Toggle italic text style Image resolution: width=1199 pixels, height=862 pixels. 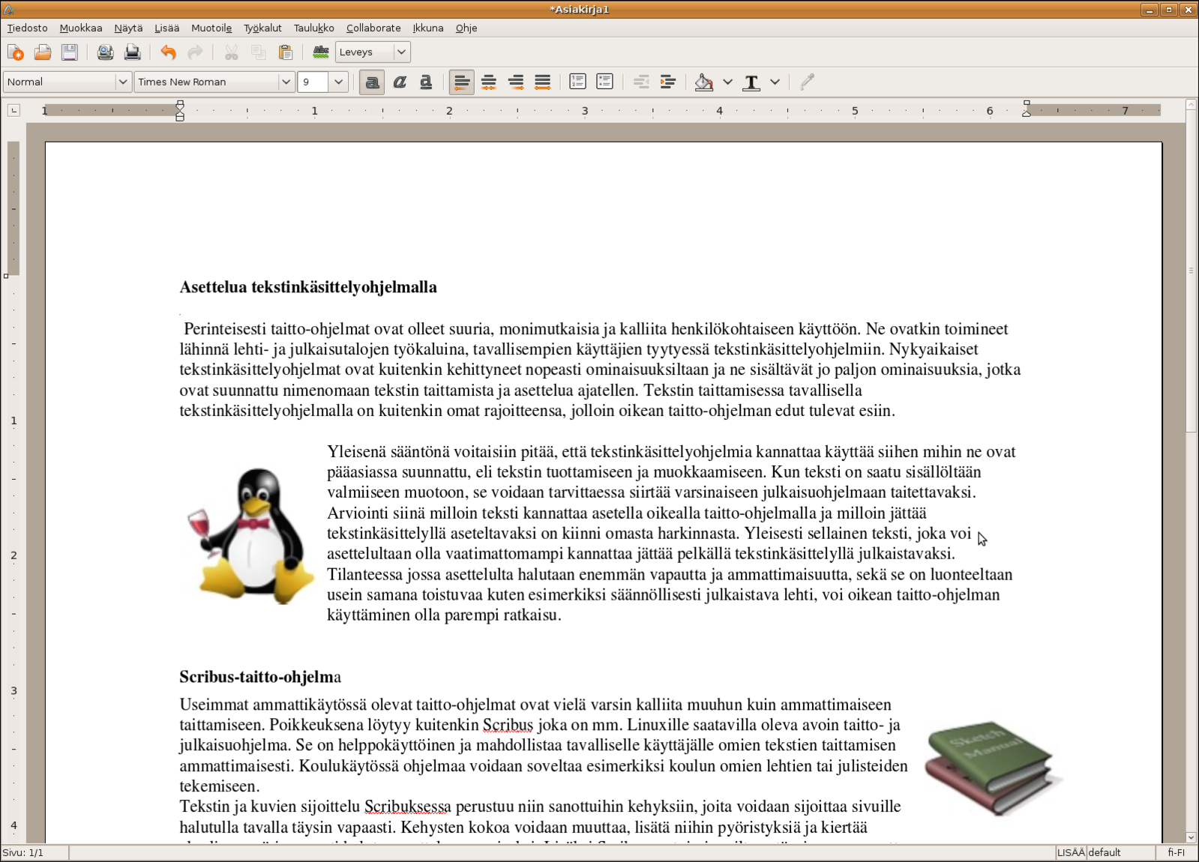pos(399,82)
